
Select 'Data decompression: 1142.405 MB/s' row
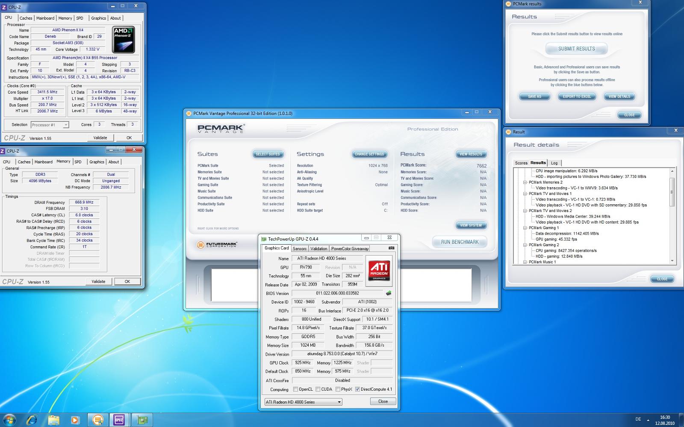point(567,233)
